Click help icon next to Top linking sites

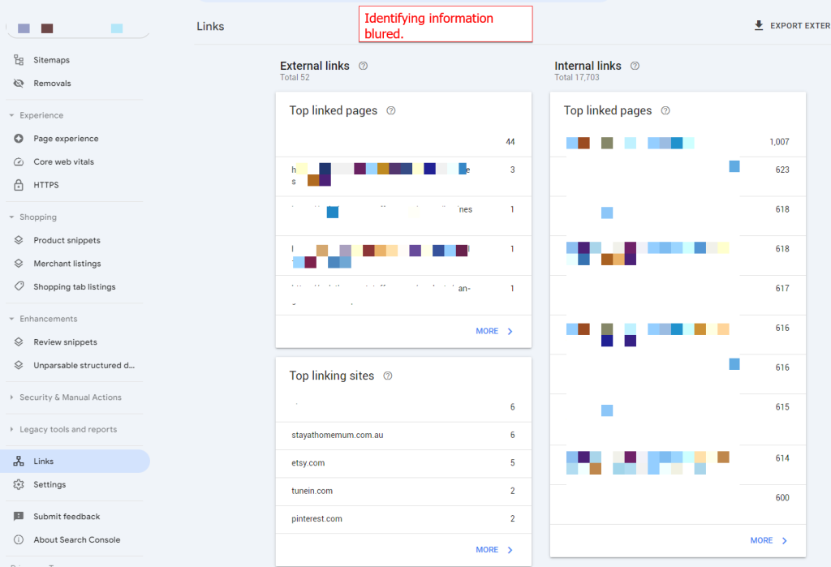tap(388, 376)
